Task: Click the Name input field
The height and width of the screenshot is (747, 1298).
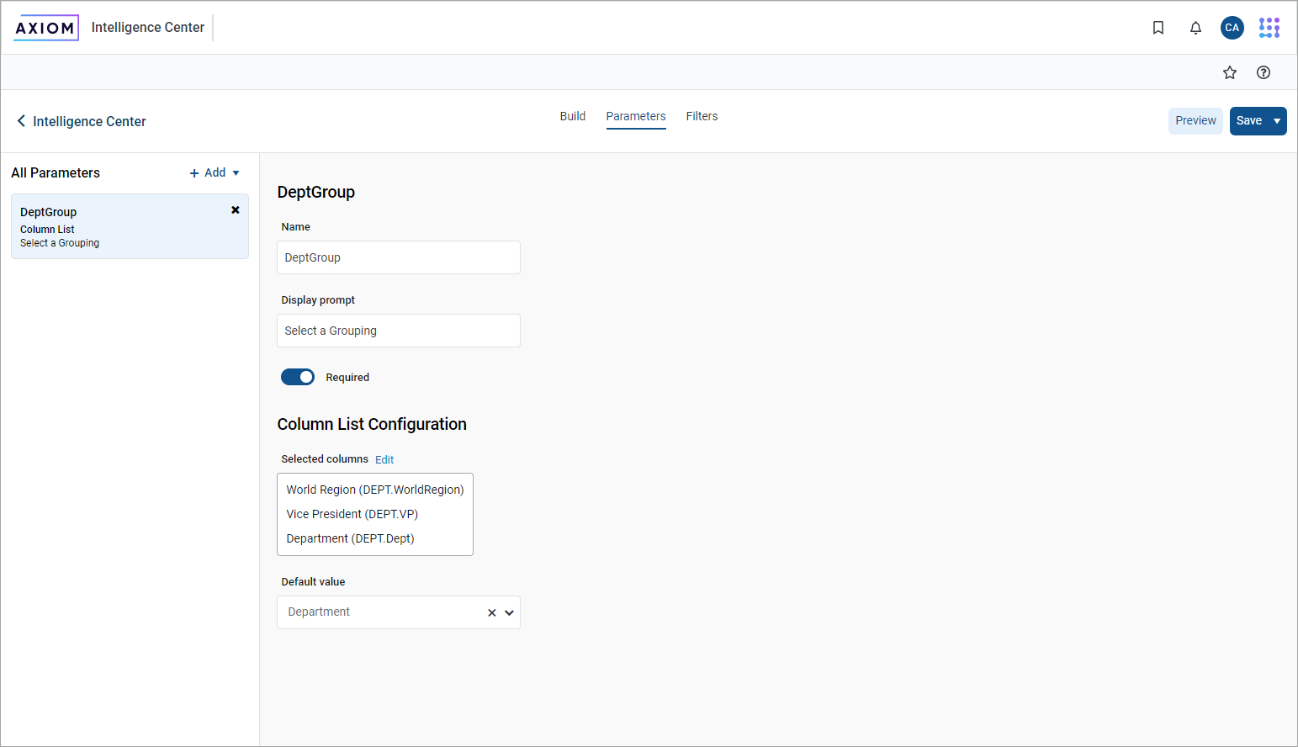Action: pyautogui.click(x=398, y=257)
